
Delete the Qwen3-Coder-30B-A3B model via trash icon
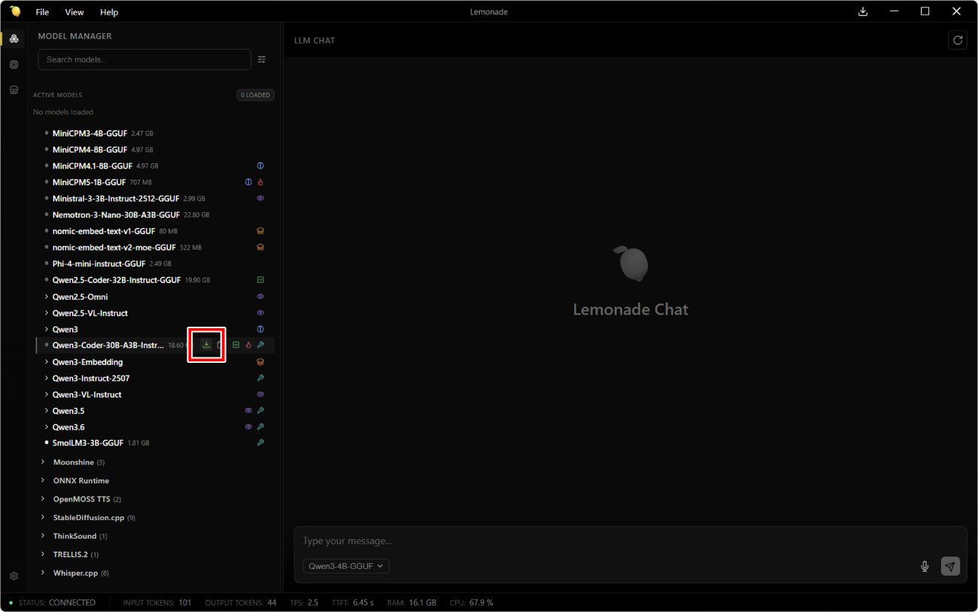(220, 345)
